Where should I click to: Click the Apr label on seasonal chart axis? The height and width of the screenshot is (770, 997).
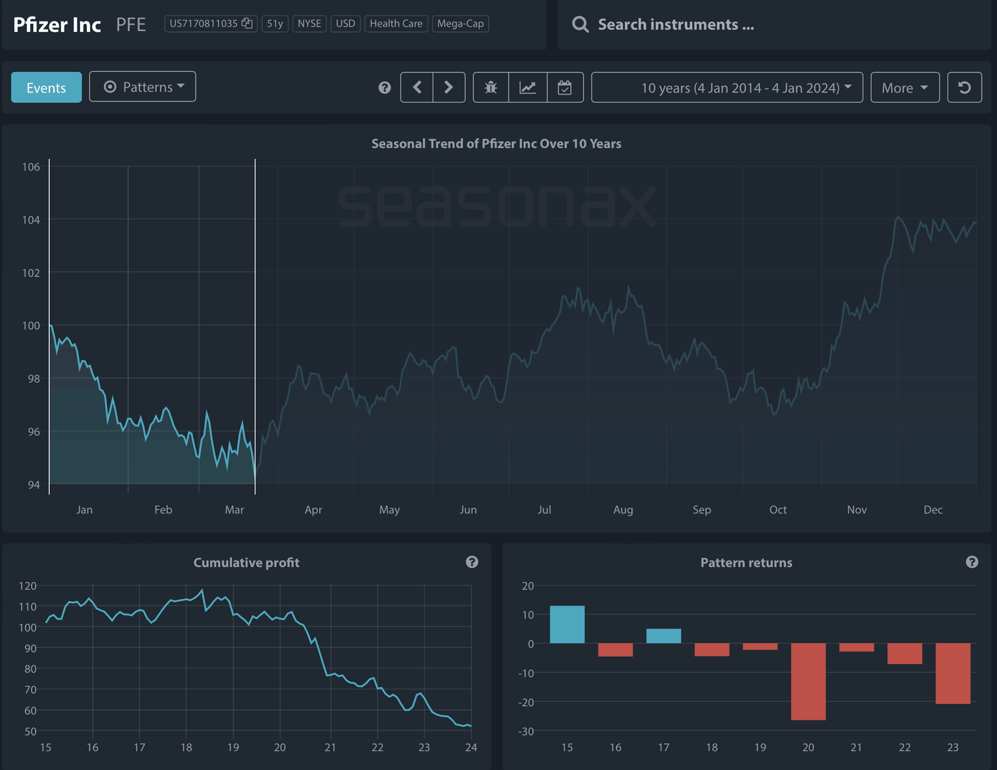tap(313, 509)
